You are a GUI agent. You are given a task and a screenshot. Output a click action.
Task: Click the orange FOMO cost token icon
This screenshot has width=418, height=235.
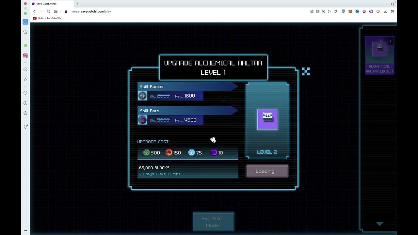coord(169,152)
